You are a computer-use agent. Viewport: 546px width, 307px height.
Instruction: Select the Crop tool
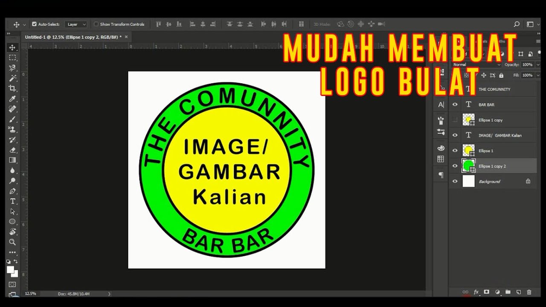12,88
